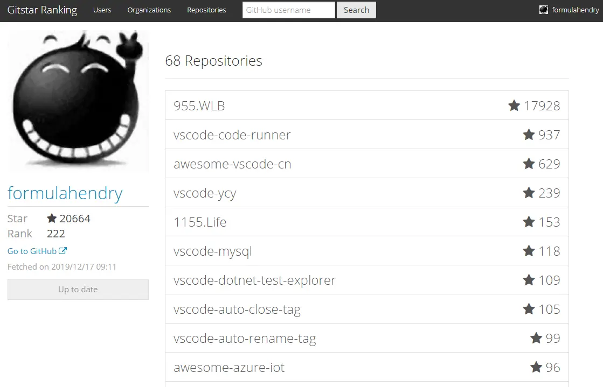The width and height of the screenshot is (603, 387).
Task: Click the star icon next to 17928
Action: [514, 105]
